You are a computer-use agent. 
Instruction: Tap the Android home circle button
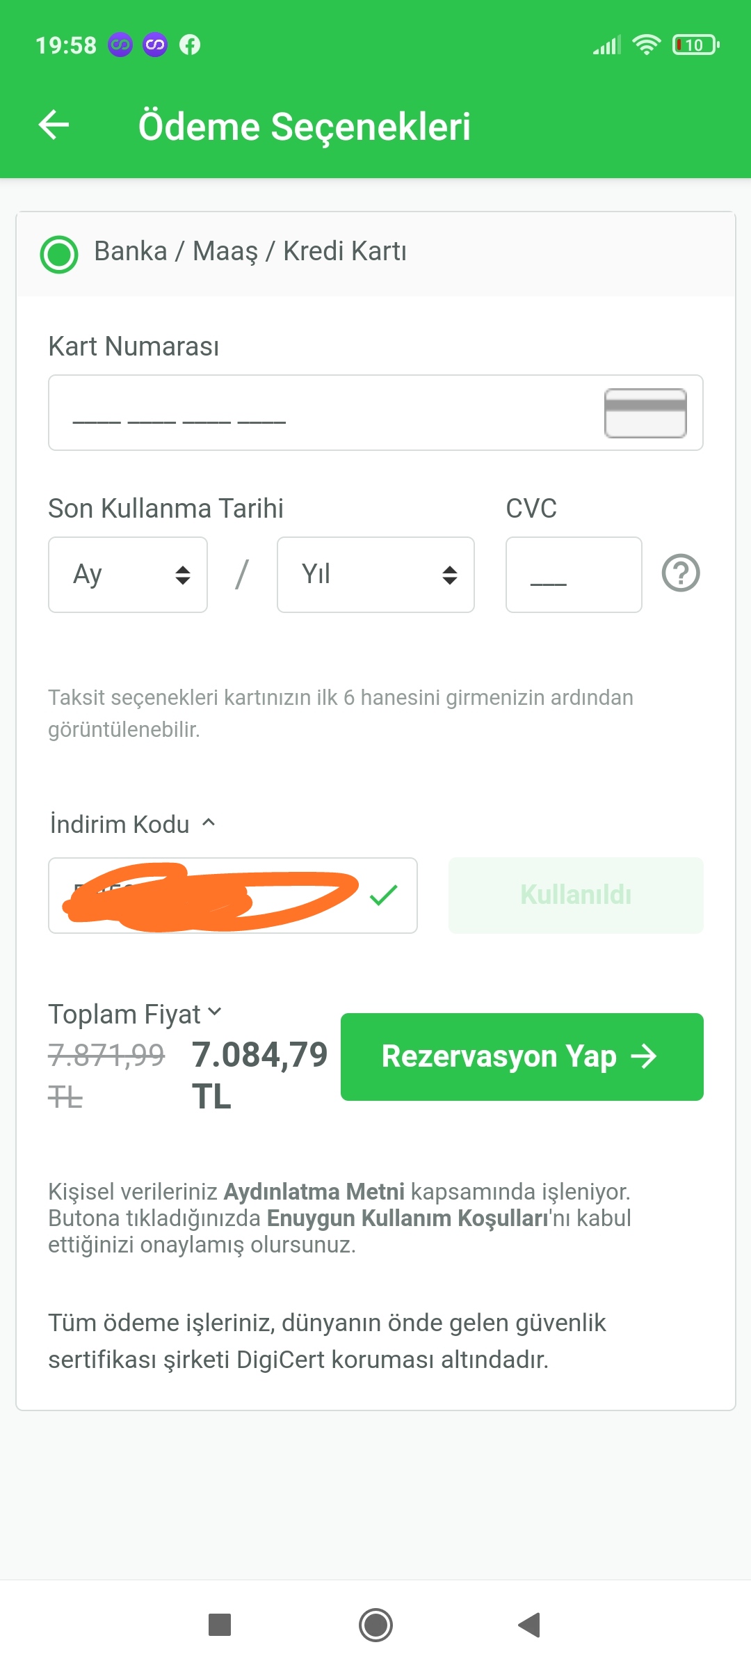coord(375,1625)
